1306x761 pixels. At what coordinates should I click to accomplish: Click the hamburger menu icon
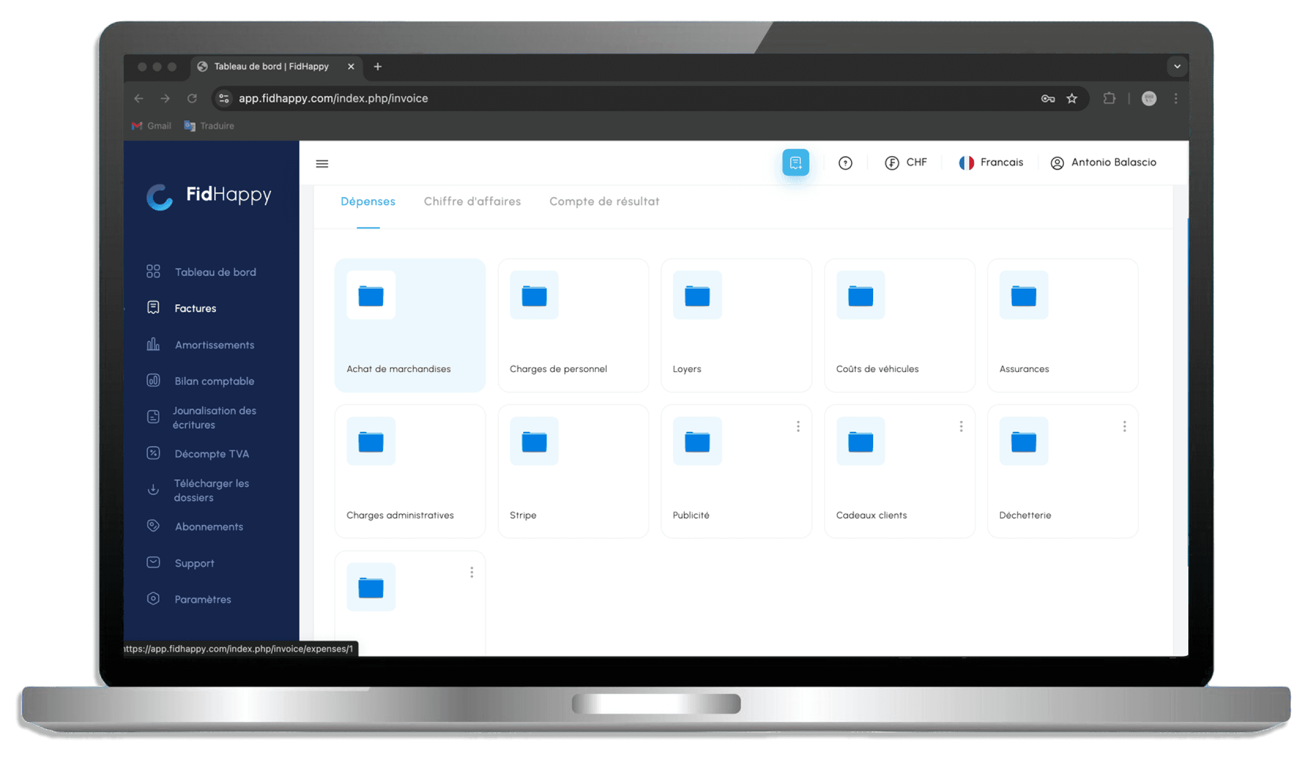pos(322,163)
